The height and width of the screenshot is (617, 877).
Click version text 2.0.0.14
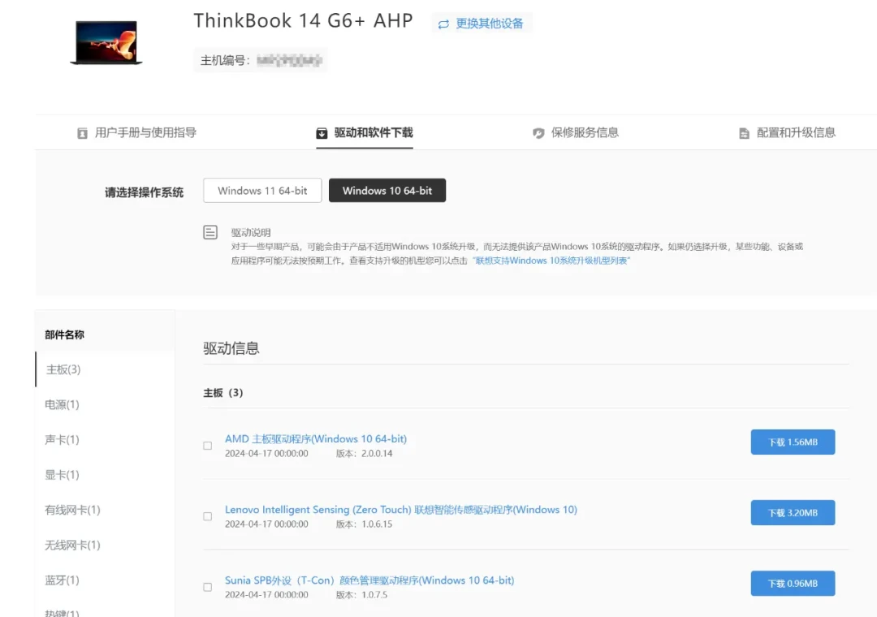pyautogui.click(x=377, y=454)
